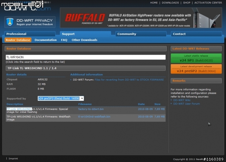
Task: Open ACTIVATION CENTER link
Action: click(208, 2)
